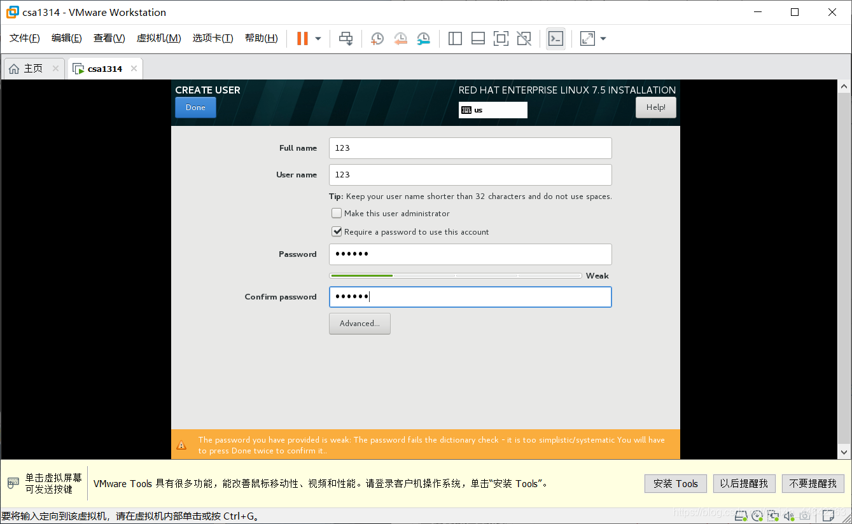Image resolution: width=852 pixels, height=524 pixels.
Task: Toggle the library sidebar view icon
Action: point(455,39)
